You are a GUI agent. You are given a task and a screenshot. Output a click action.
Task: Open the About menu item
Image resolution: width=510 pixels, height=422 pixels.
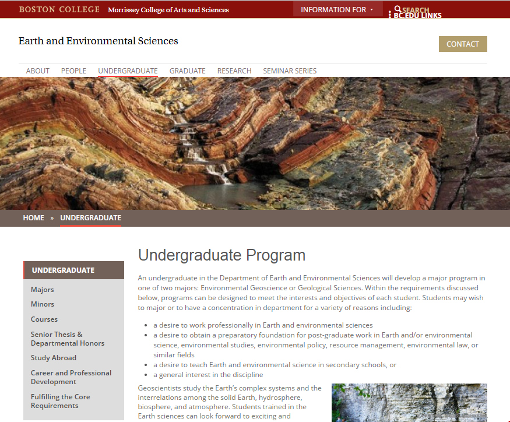37,71
